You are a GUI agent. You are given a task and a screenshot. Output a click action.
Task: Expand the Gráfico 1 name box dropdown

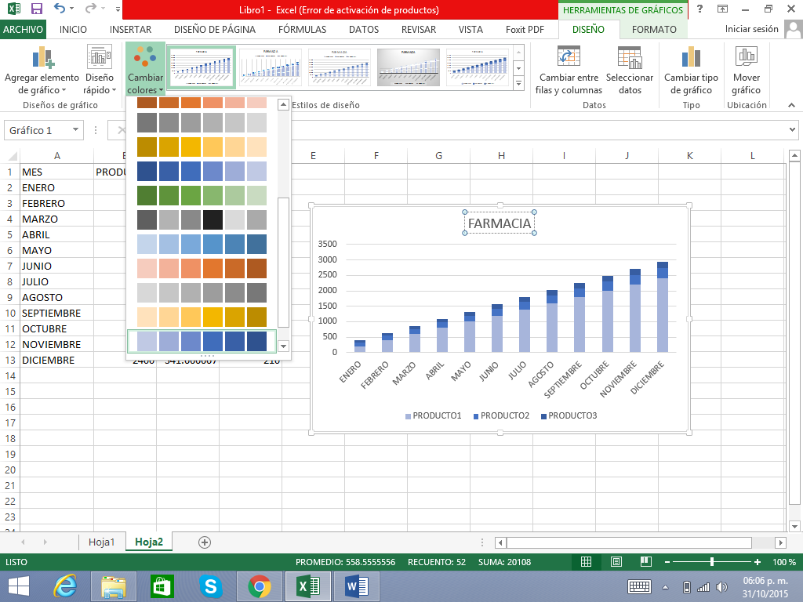point(76,130)
